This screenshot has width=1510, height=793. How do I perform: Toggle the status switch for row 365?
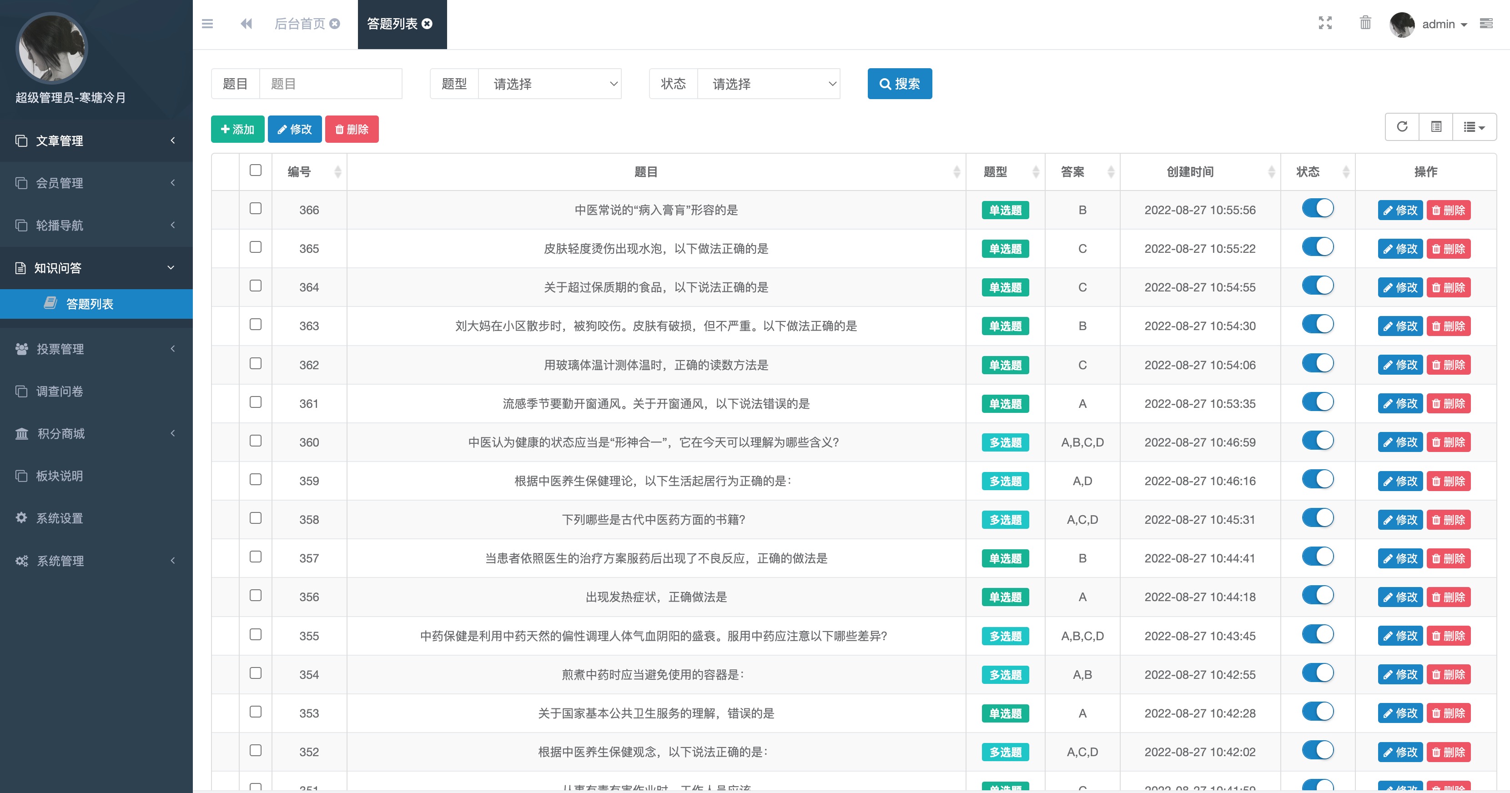click(x=1318, y=247)
